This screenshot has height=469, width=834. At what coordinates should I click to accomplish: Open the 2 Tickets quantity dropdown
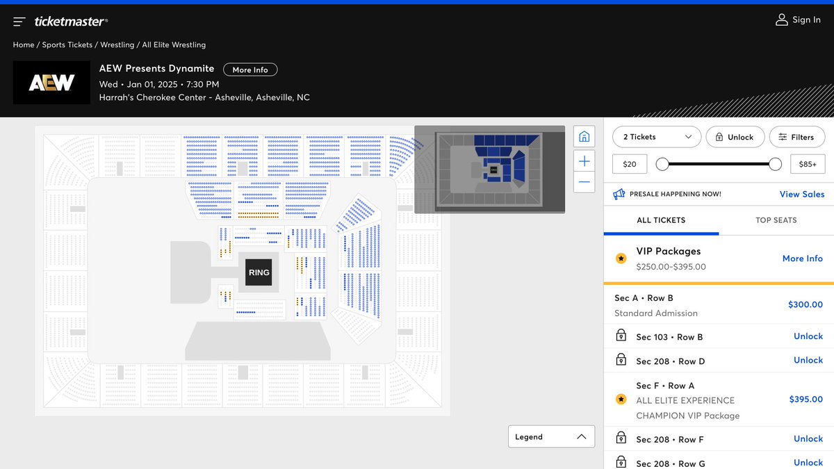tap(657, 137)
